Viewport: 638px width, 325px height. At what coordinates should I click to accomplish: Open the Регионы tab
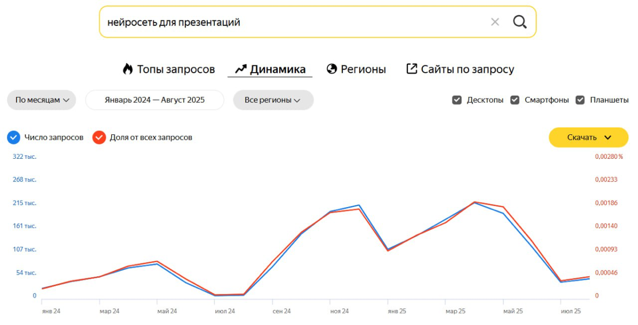click(x=356, y=69)
